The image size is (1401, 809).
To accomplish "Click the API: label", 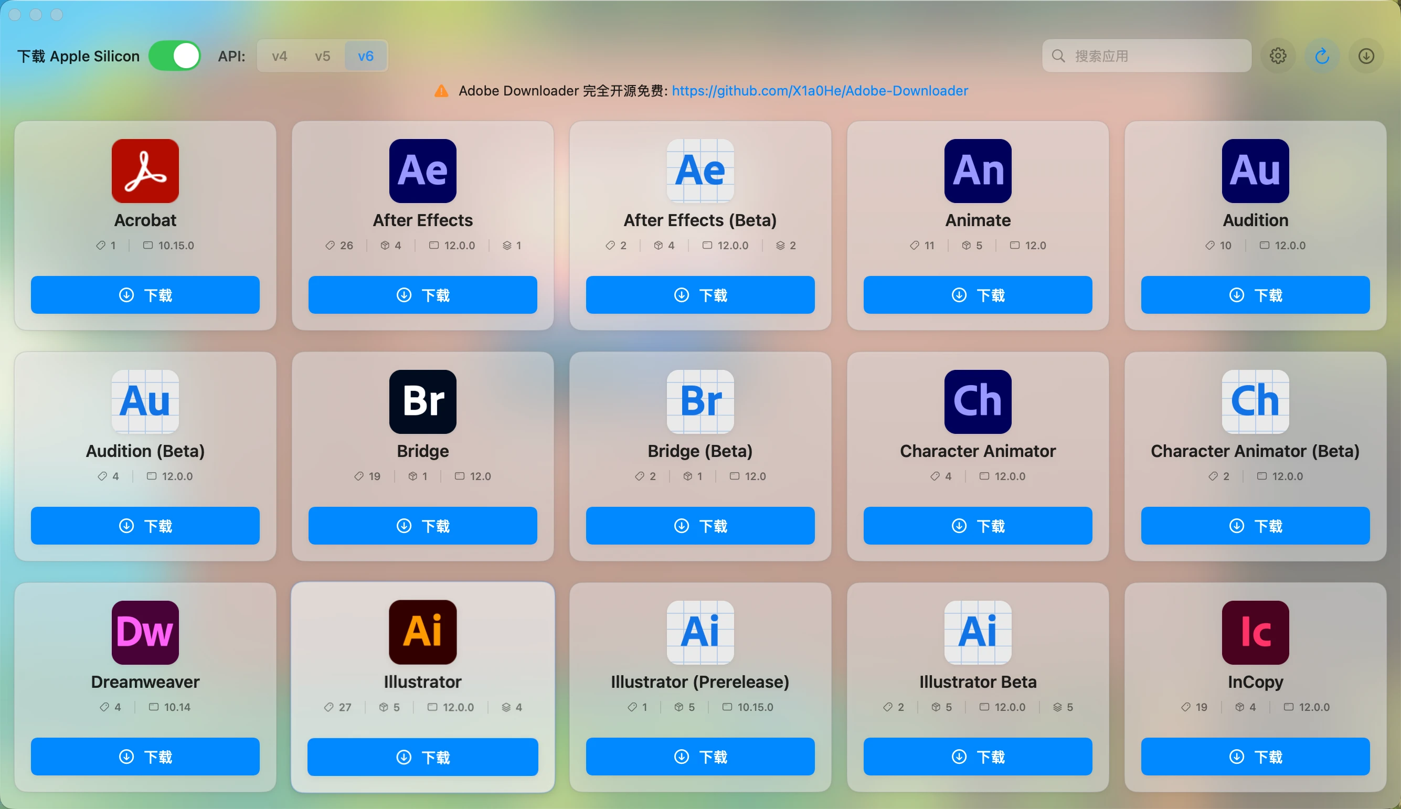I will pos(232,56).
